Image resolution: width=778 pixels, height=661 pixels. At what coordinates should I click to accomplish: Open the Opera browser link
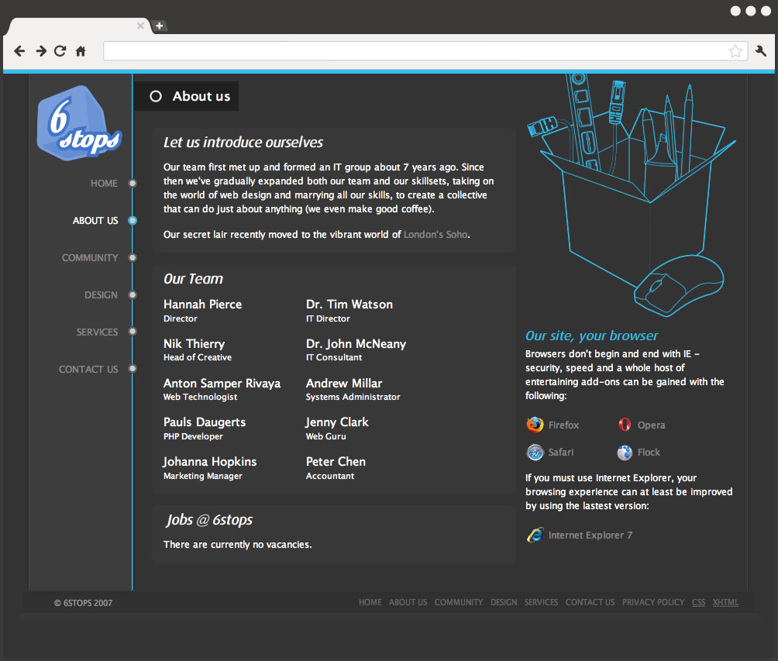651,425
